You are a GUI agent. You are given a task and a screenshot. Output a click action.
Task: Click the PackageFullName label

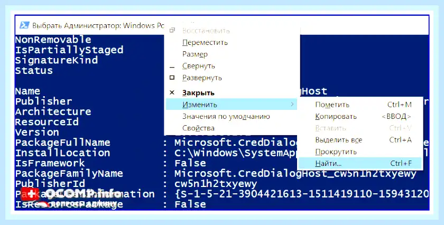click(62, 143)
